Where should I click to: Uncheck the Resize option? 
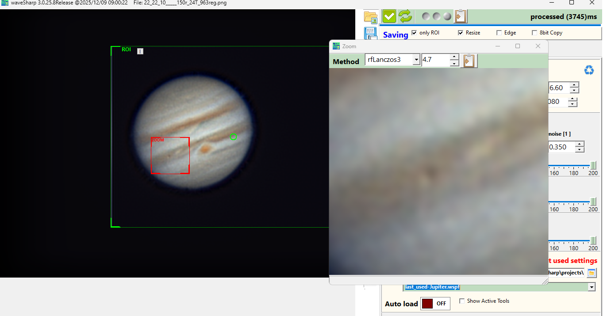pos(461,33)
